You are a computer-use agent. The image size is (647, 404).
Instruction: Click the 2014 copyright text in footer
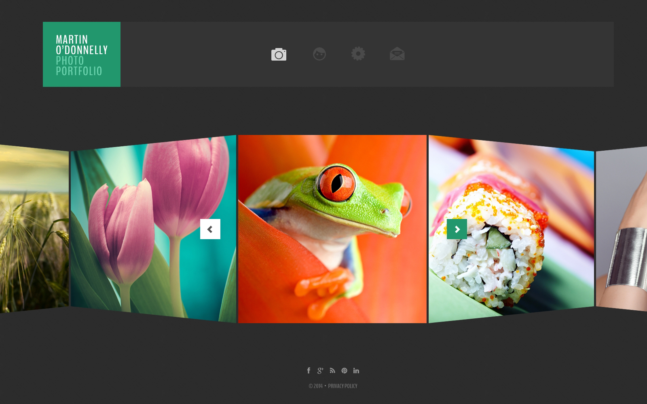point(316,386)
